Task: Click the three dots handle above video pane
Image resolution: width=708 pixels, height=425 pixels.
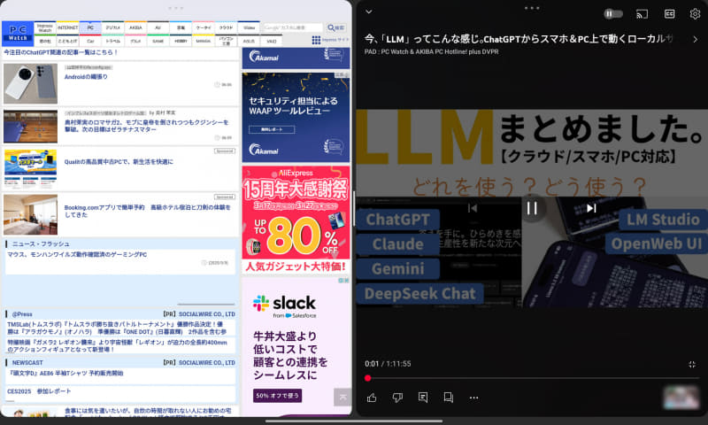Action: (532, 8)
